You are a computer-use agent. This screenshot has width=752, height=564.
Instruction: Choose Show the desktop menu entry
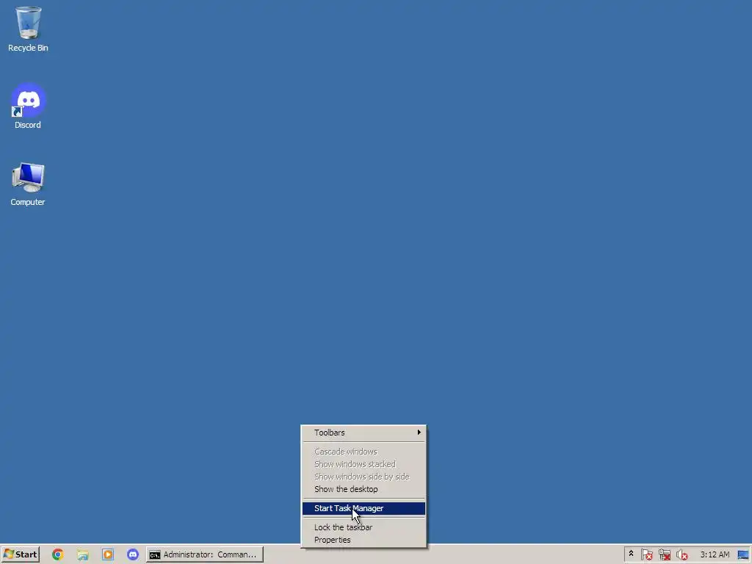click(x=364, y=489)
